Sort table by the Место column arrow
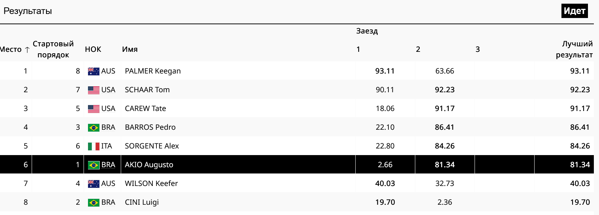This screenshot has height=215, width=599. (27, 50)
